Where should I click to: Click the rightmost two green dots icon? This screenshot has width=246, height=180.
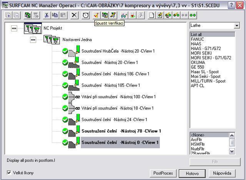(x=193, y=15)
